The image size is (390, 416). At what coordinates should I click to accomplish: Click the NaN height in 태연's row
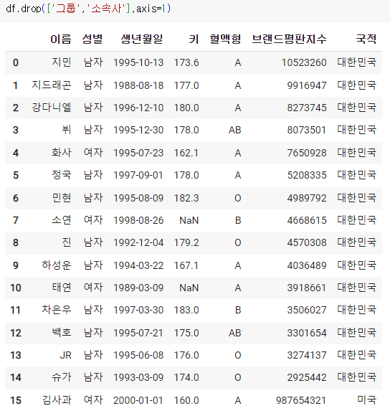point(189,288)
